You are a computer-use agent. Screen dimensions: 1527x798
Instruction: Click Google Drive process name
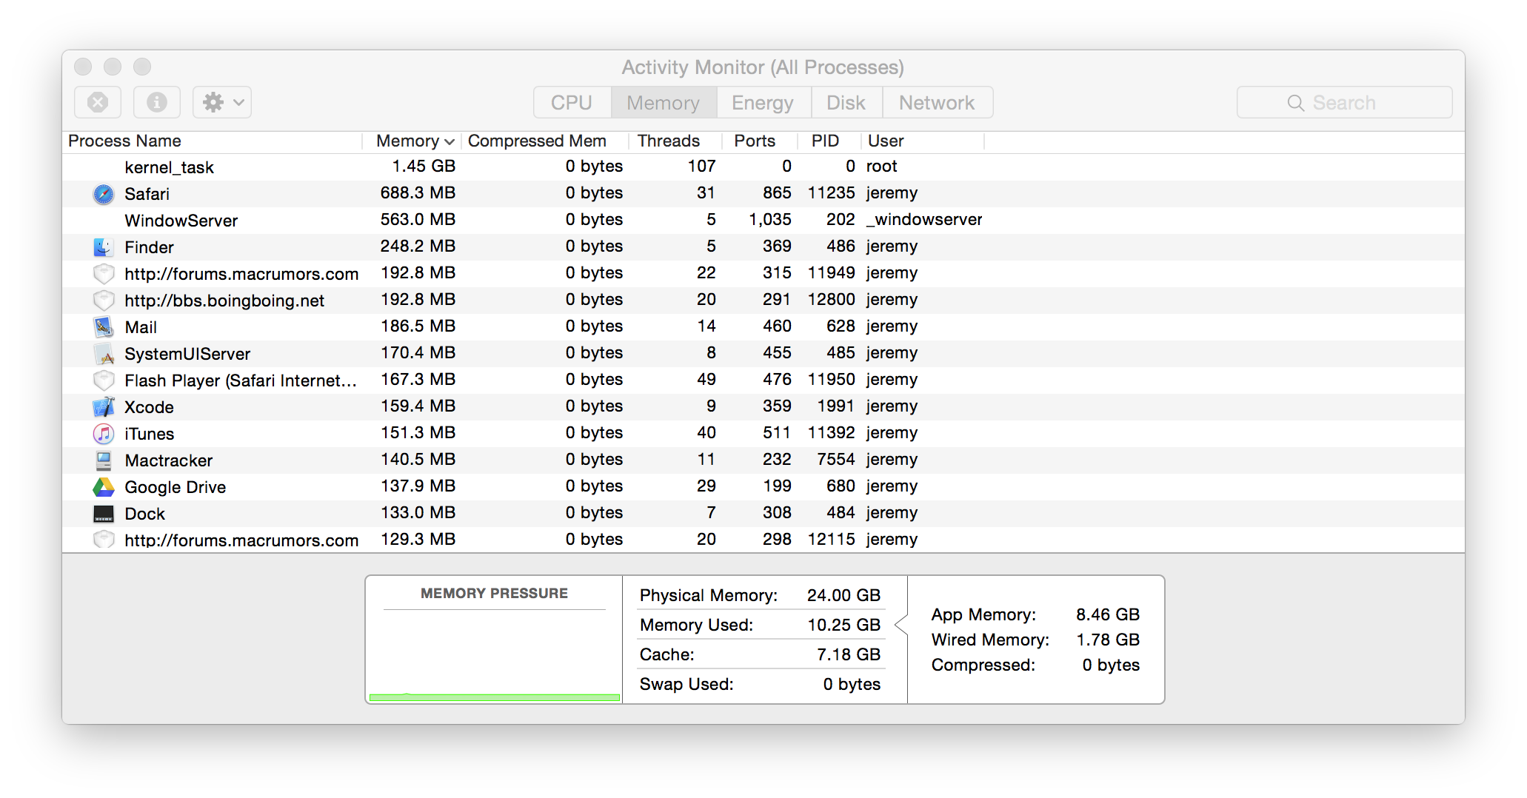(176, 487)
